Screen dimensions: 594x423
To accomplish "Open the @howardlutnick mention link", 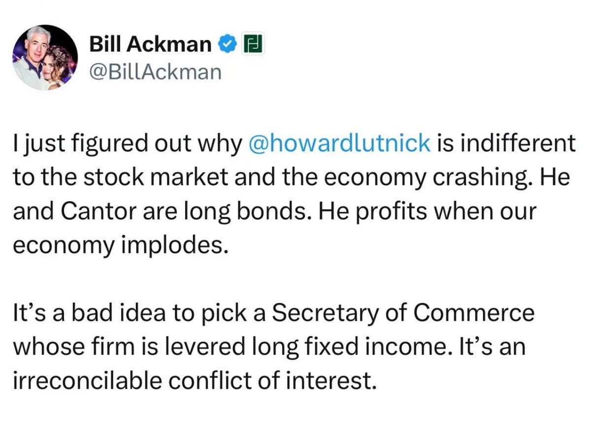I will click(341, 143).
